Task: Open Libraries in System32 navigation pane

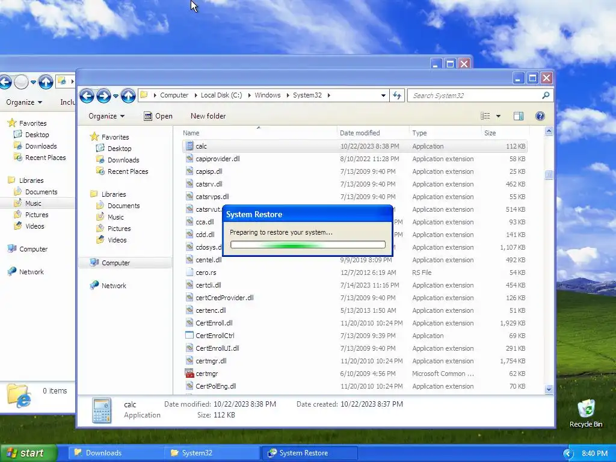Action: [x=114, y=194]
